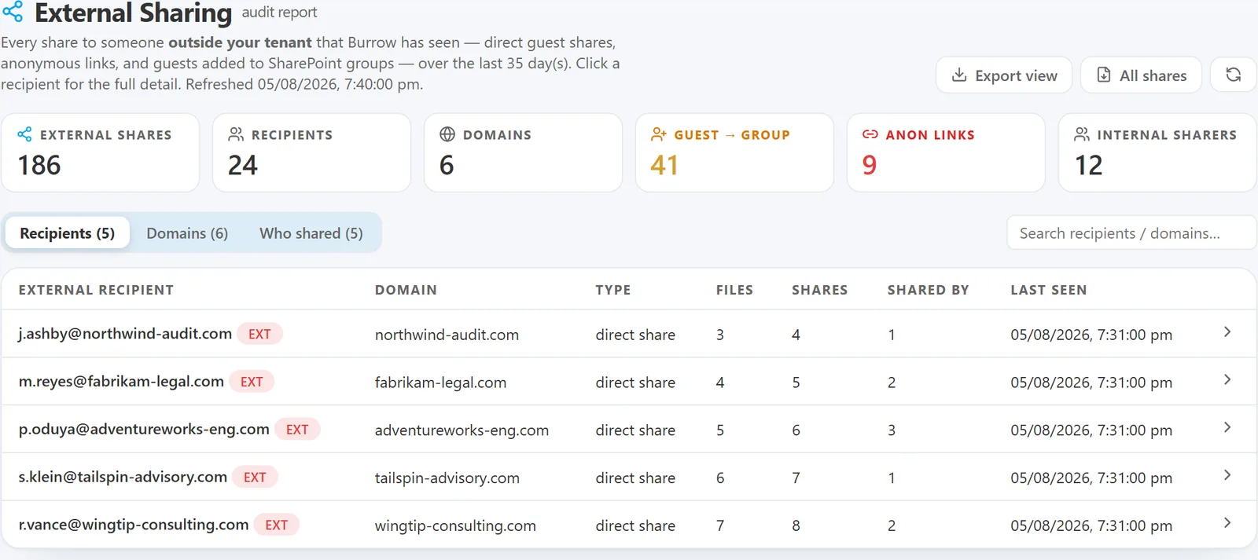Click domain cell northwind-audit.com
The height and width of the screenshot is (560, 1258).
pos(447,335)
